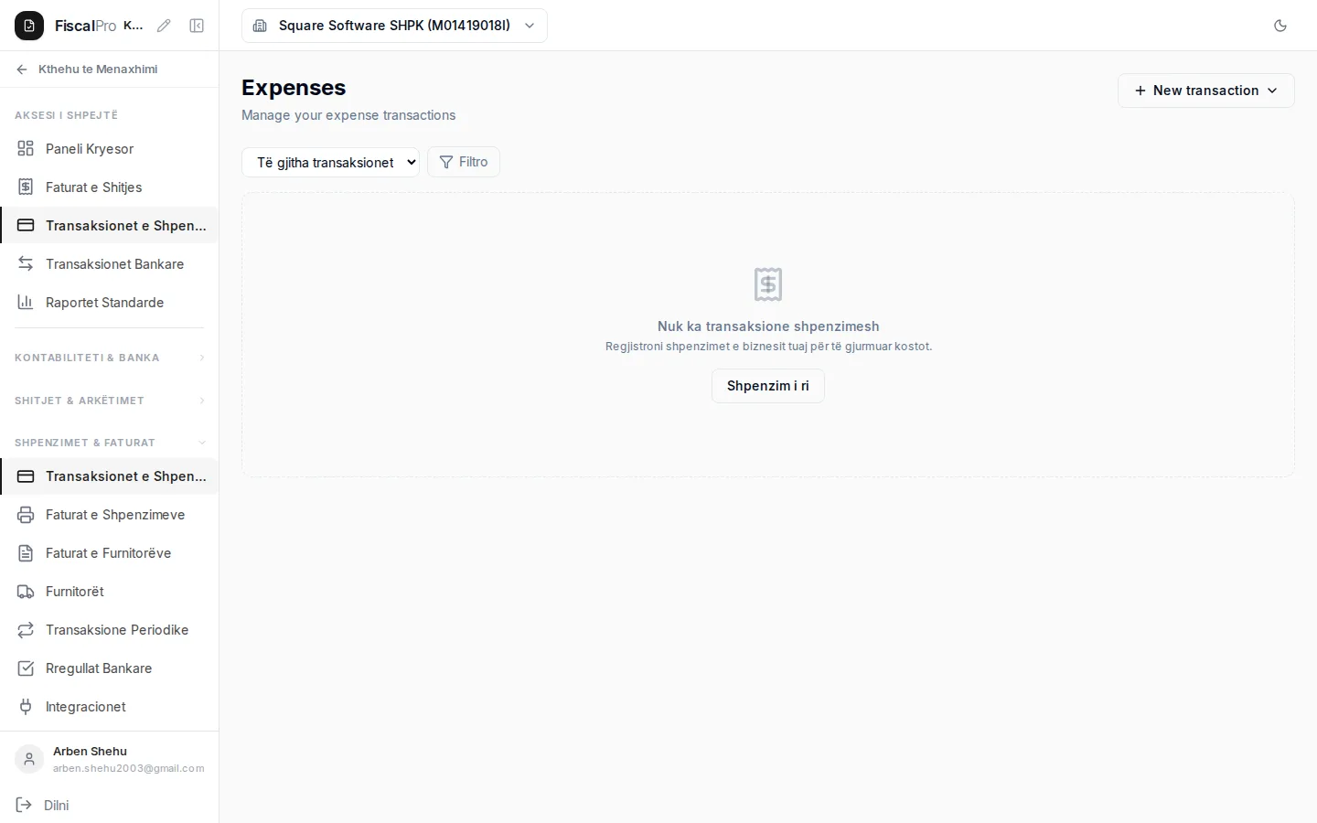Open the New transaction dropdown button
The height and width of the screenshot is (823, 1317).
(x=1205, y=91)
